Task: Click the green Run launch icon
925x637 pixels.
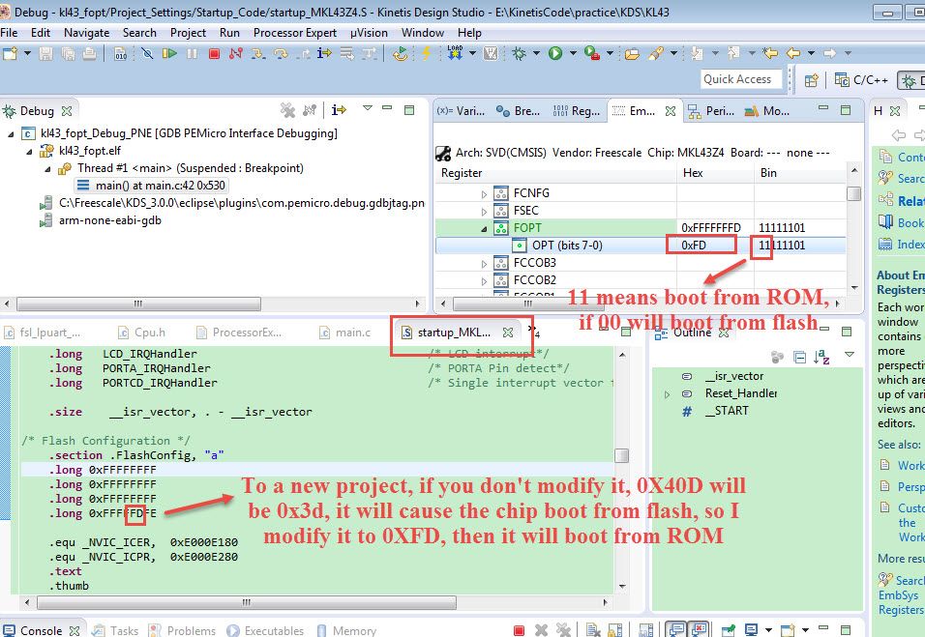Action: 555,53
